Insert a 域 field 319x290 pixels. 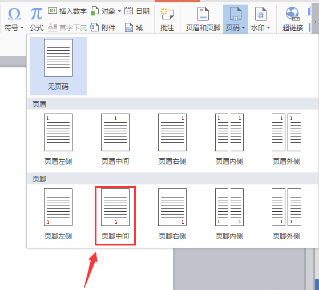[x=134, y=27]
